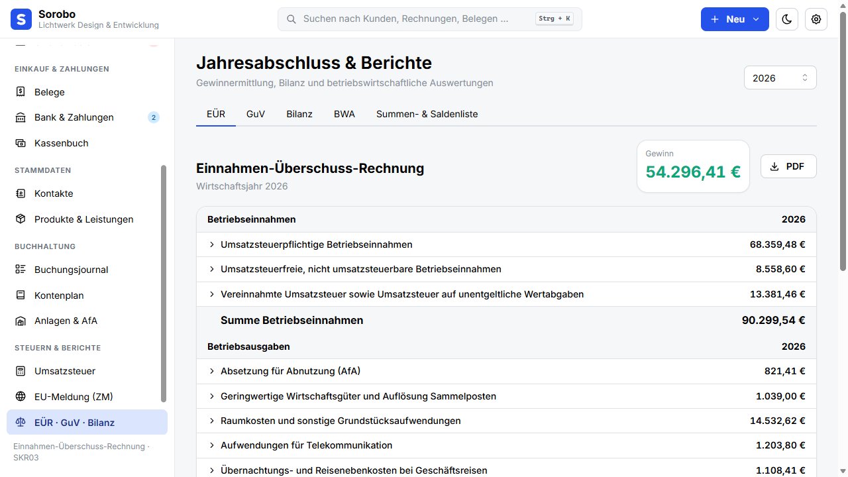848x477 pixels.
Task: Open Kontakte in sidebar
Action: click(x=87, y=193)
